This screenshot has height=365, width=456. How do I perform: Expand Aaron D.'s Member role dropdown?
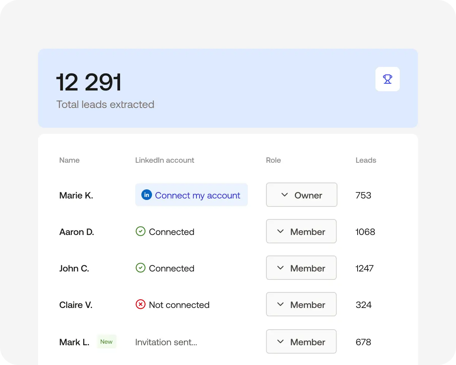301,231
